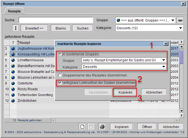188x138 pixels.
Task: Click globe icon in Rocky Roads row
Action: tap(13, 89)
